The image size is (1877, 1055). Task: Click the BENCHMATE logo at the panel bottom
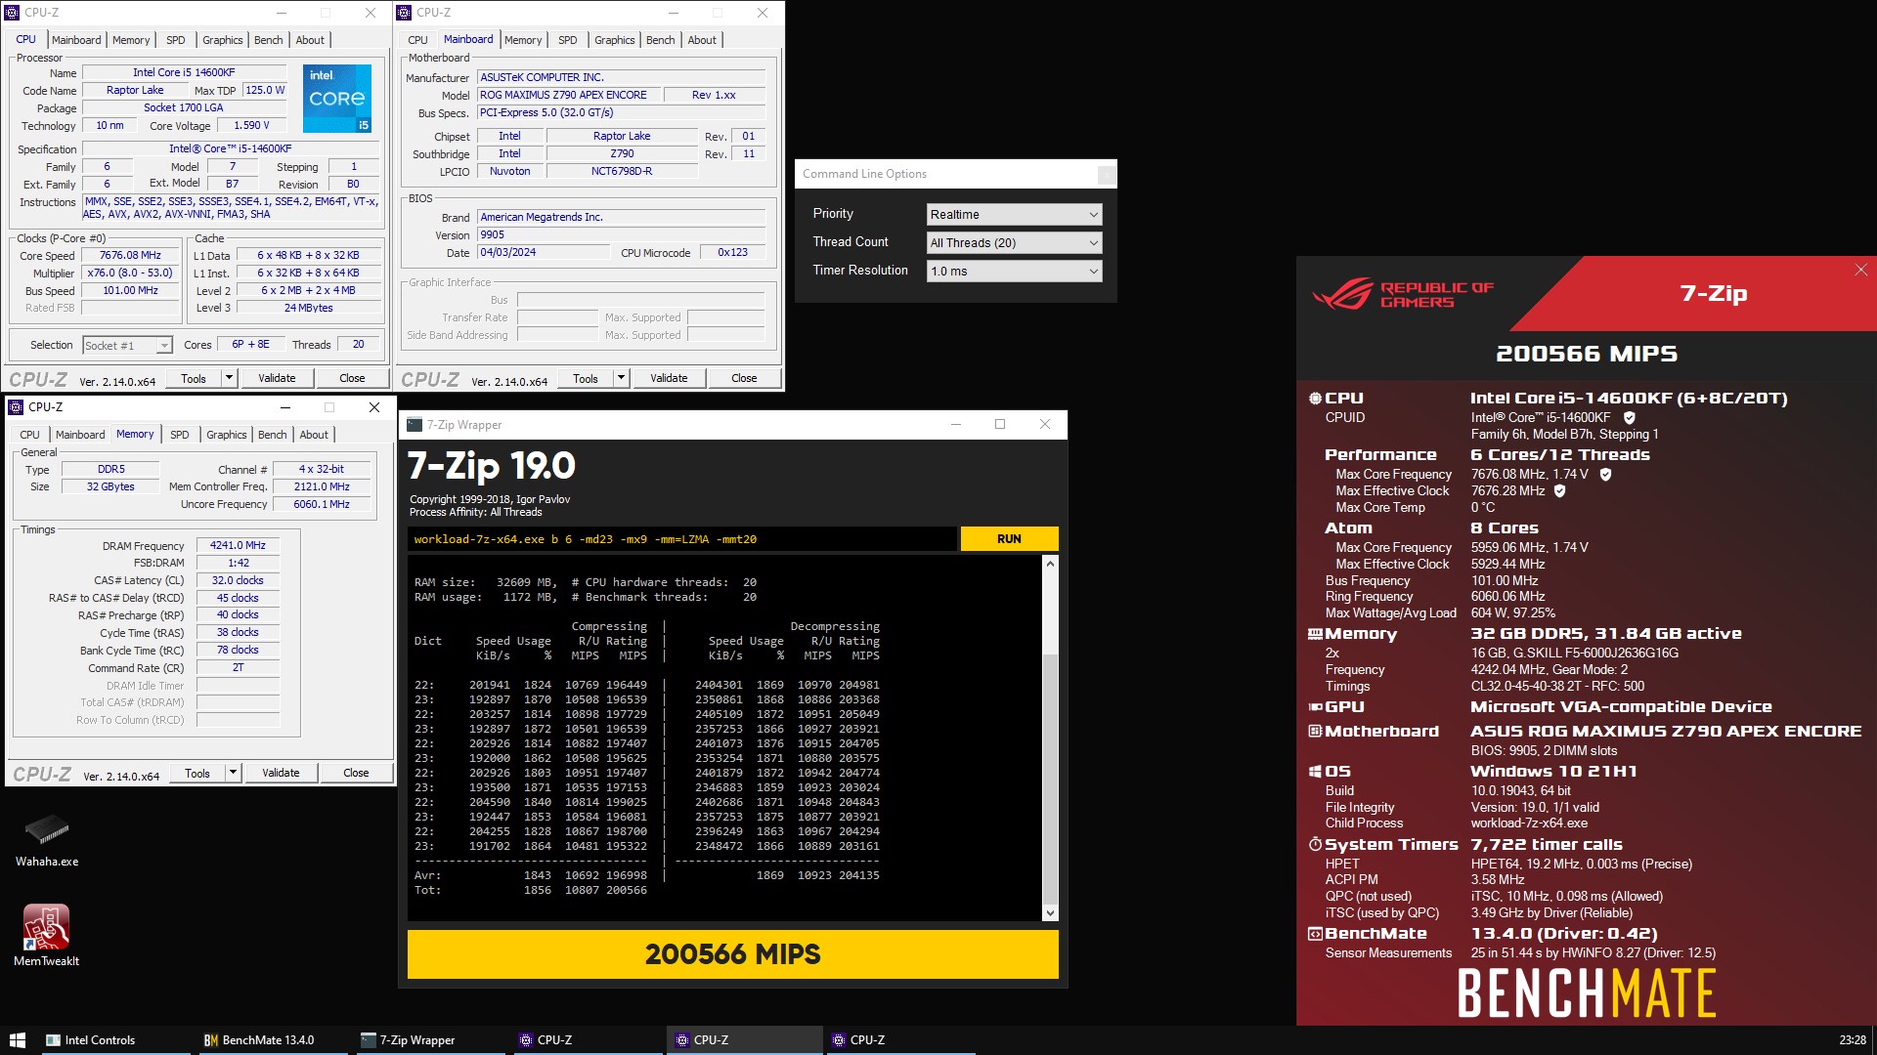1587,993
